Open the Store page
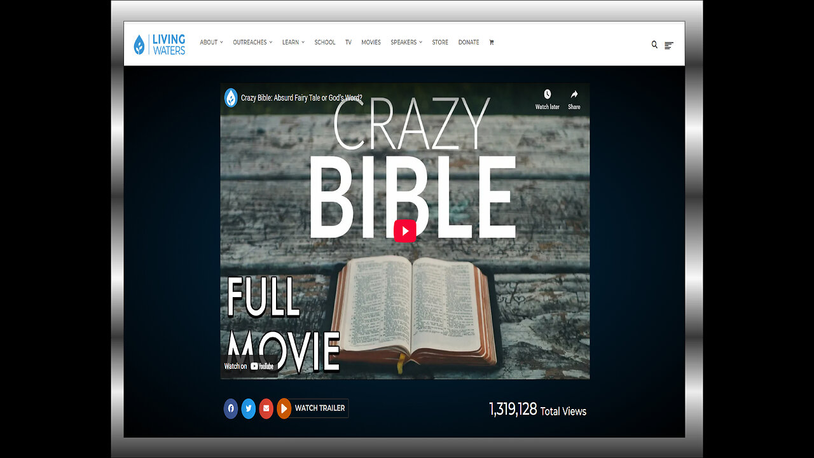Screen dimensions: 814x458 [440, 43]
